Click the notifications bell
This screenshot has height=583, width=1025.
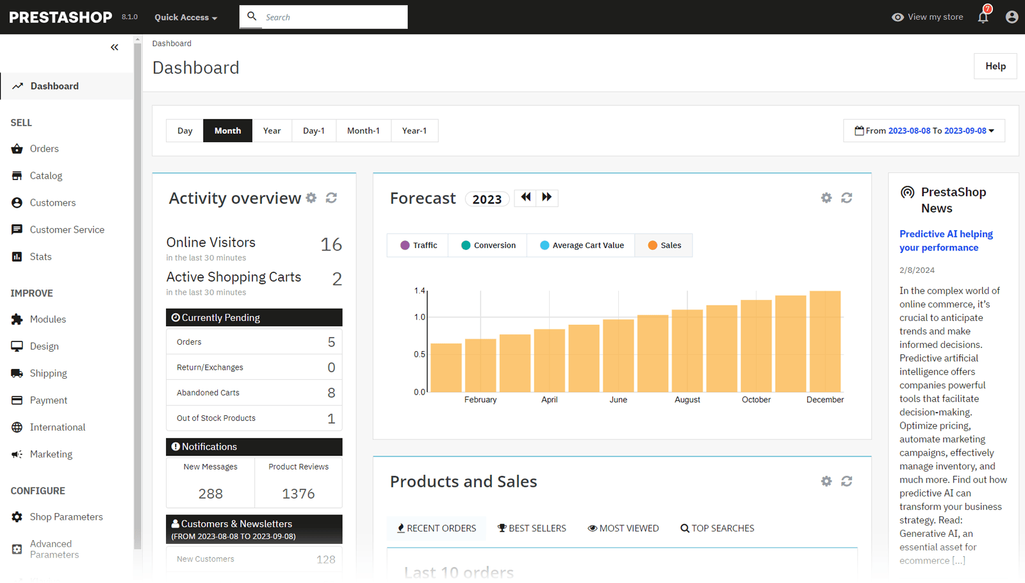tap(983, 17)
